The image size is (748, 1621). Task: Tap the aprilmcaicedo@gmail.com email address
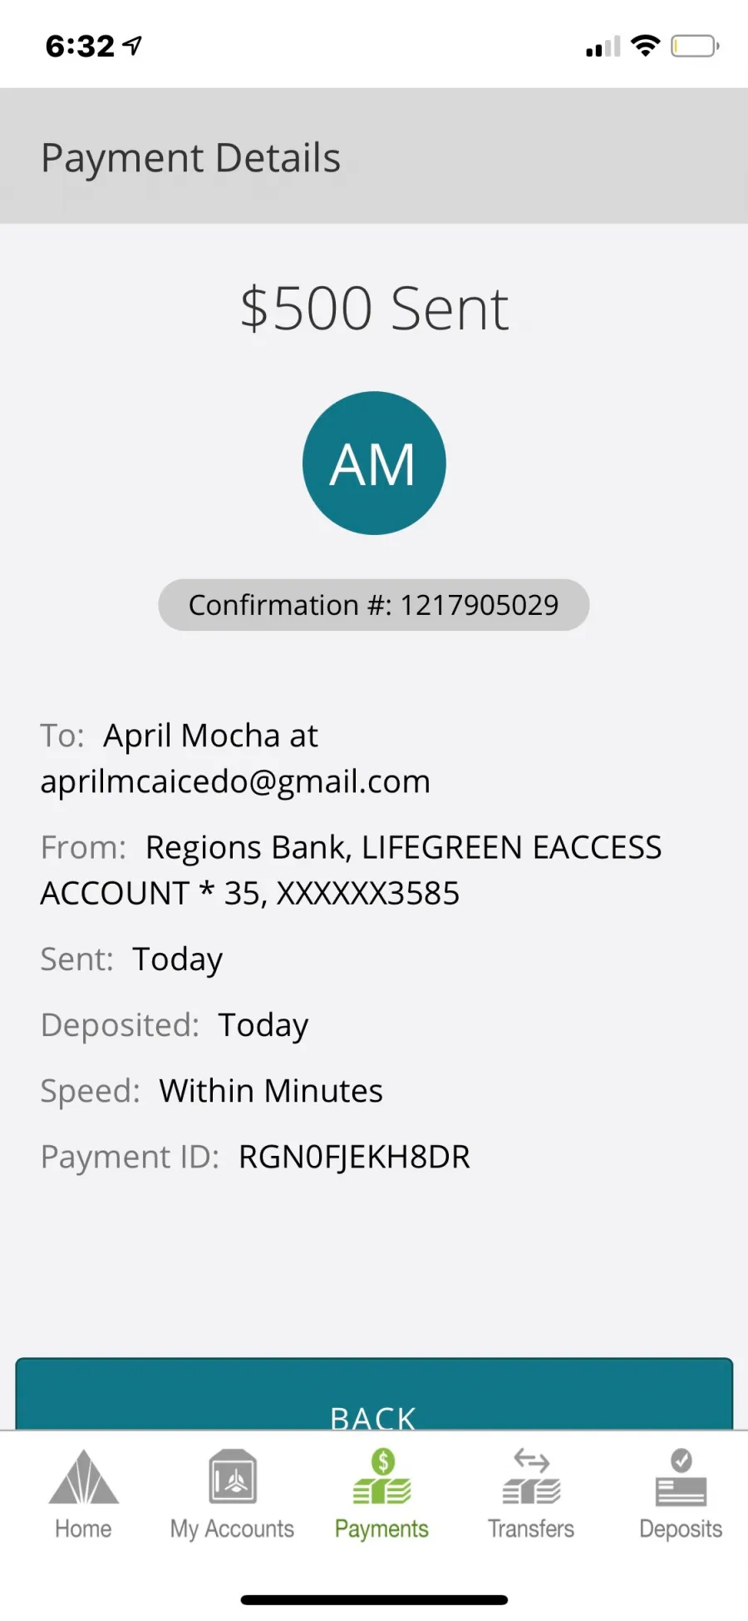(x=235, y=781)
